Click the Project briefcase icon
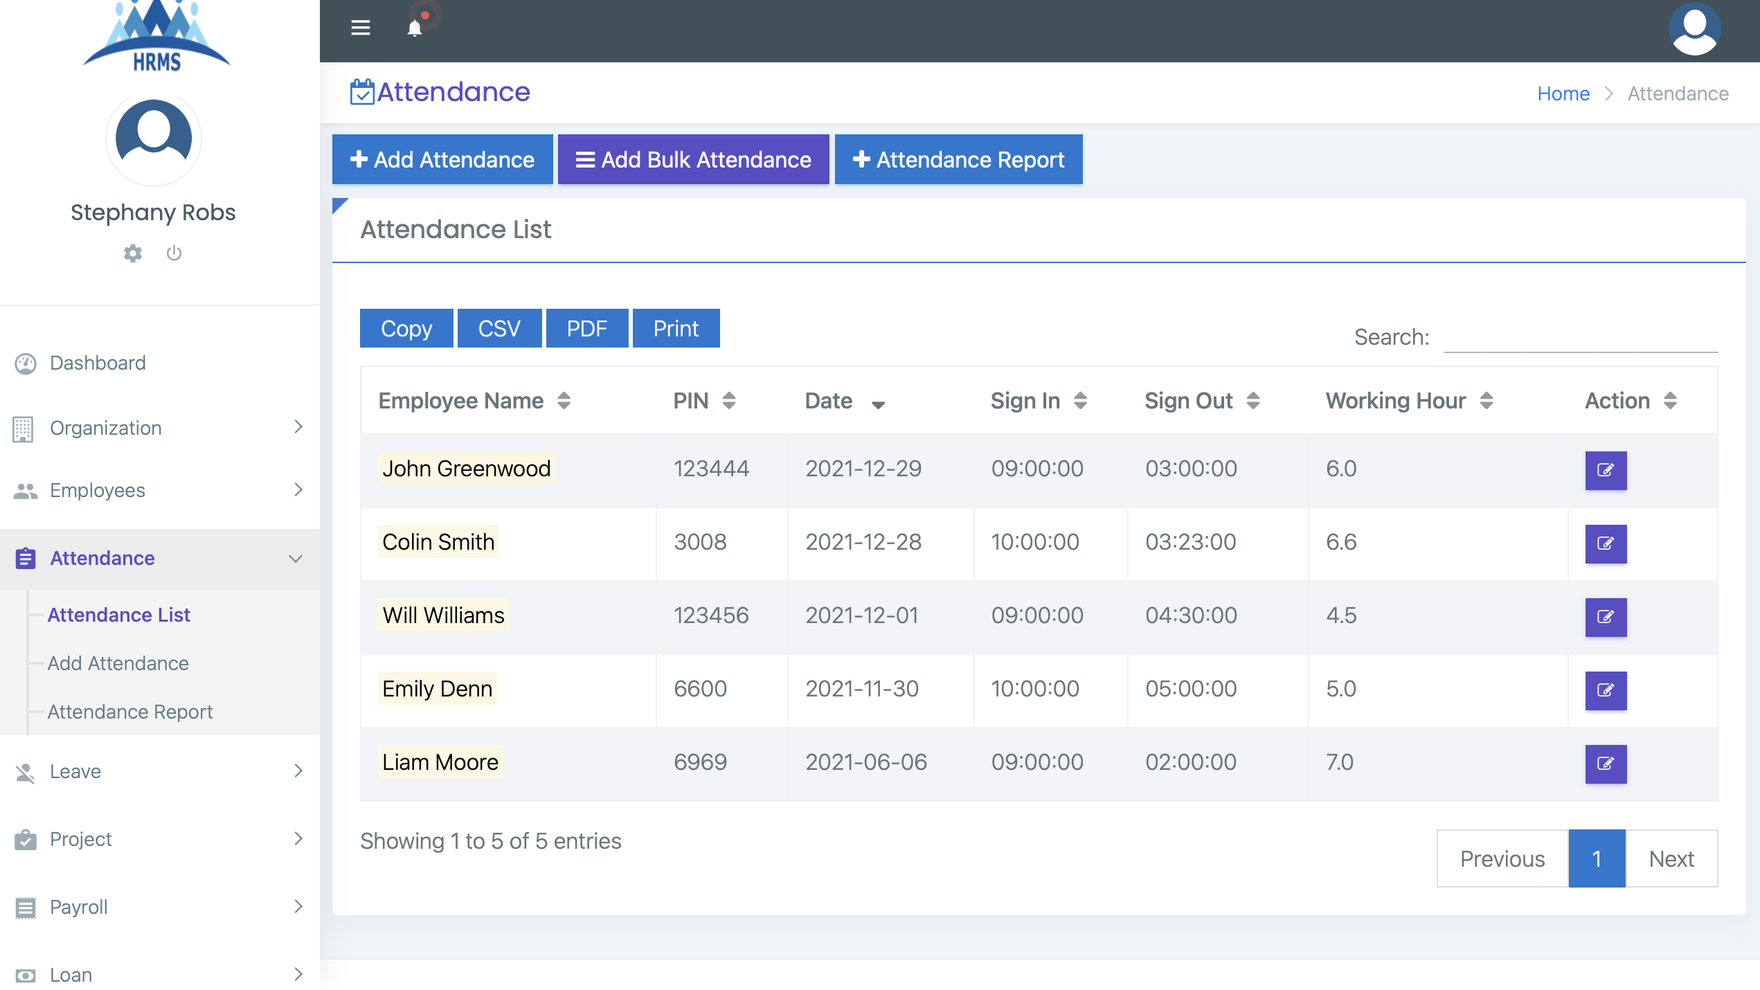1760x990 pixels. (x=26, y=839)
